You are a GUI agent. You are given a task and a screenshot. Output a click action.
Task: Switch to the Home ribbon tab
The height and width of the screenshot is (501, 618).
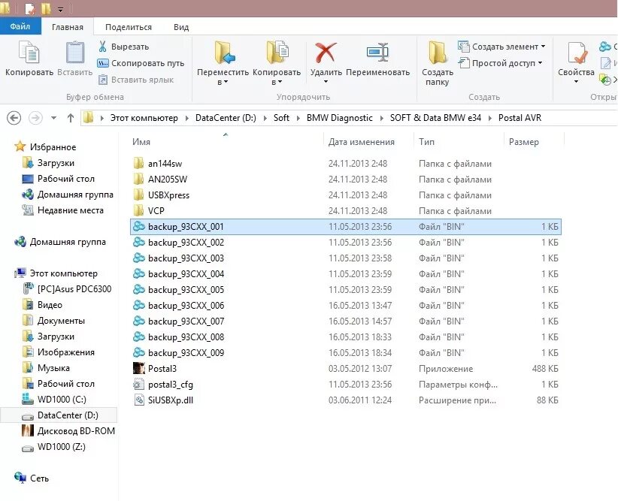click(68, 27)
